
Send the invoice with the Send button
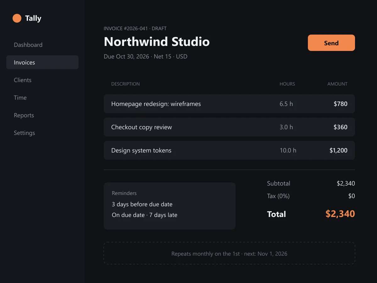(331, 43)
